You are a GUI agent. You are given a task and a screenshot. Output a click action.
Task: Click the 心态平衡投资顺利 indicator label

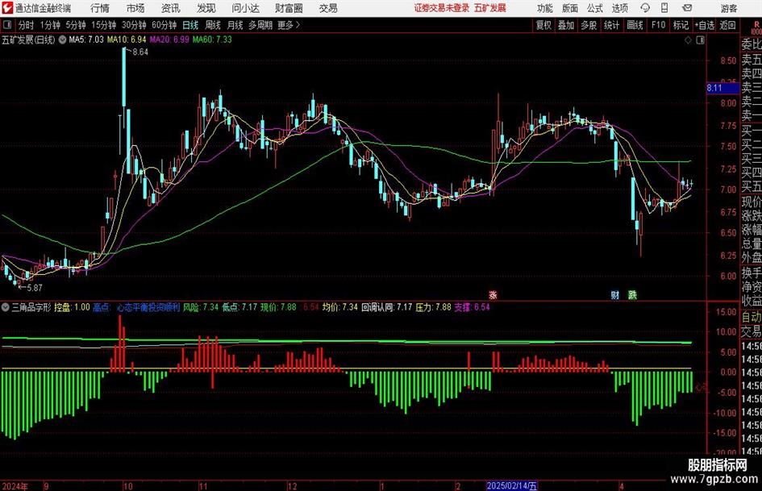148,307
